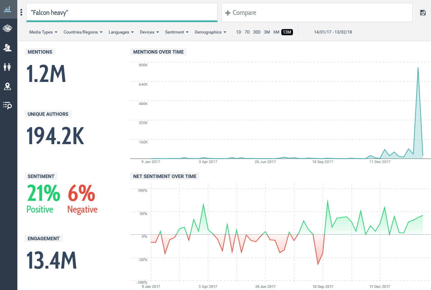Open the Languages dropdown
Screen dimensions: 431x290
121,32
